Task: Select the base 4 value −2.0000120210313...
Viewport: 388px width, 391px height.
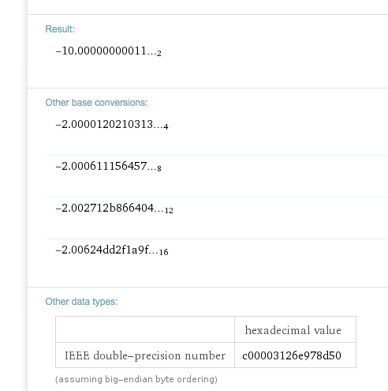Action: (112, 125)
